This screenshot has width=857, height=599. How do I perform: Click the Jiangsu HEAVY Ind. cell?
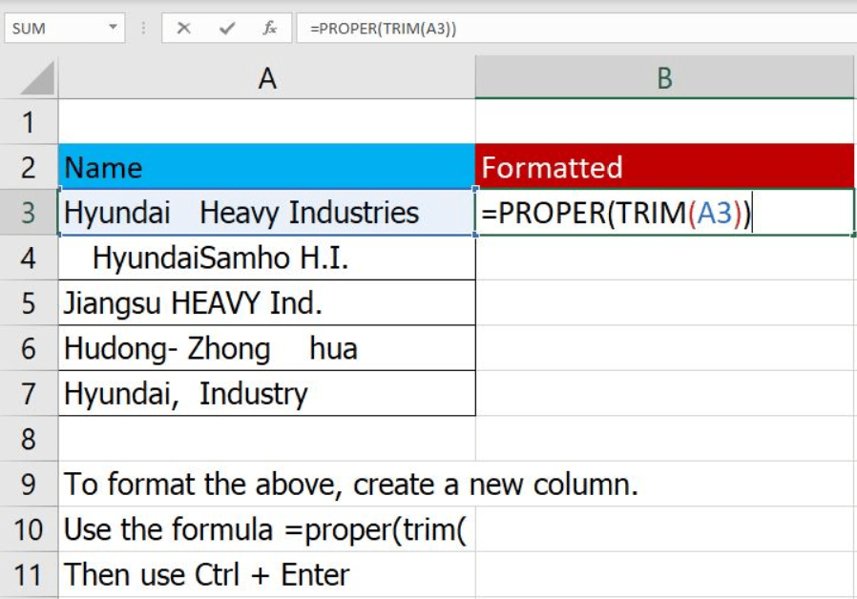[267, 303]
